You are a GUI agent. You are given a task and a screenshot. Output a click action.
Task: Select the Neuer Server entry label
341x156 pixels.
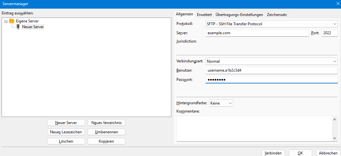click(33, 27)
